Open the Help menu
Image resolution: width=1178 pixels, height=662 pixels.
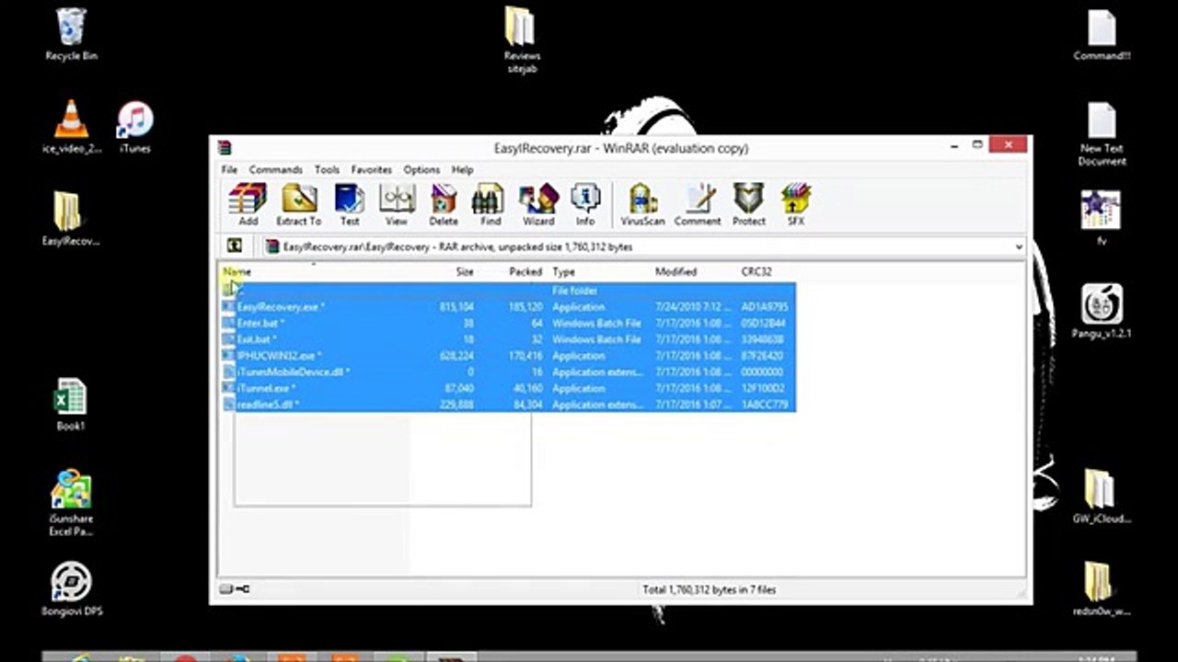click(463, 170)
